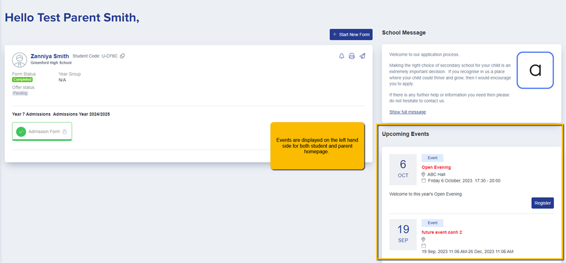Screen dimensions: 566x263
Task: Click the Year Group N/A value
Action: [x=63, y=80]
